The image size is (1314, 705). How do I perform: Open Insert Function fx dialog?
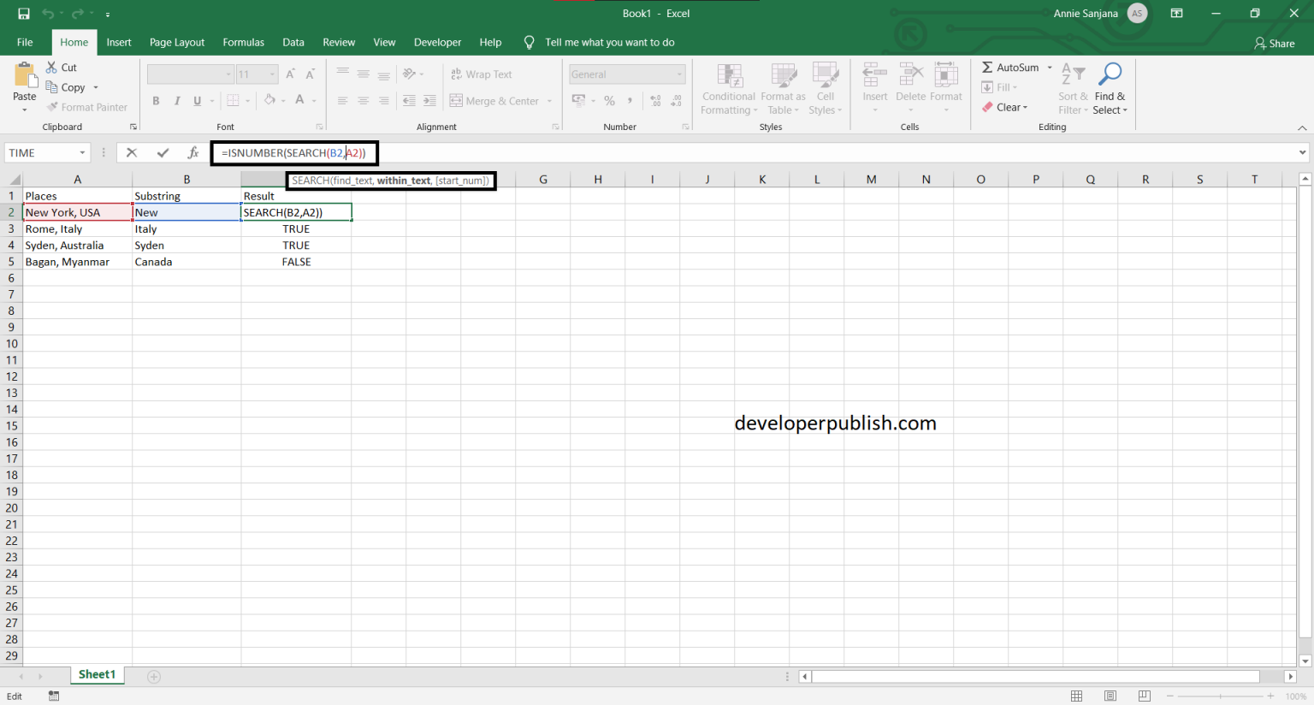(x=193, y=152)
